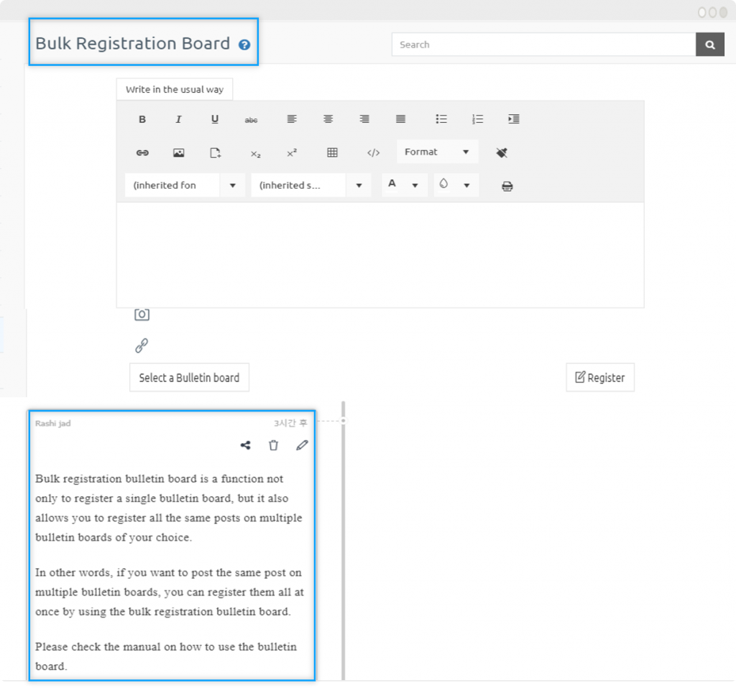Toggle italic formatting
Viewport: 736px width, 688px height.
(178, 119)
